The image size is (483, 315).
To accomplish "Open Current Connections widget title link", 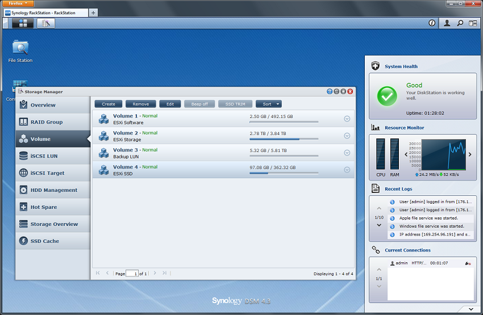I will [x=407, y=250].
